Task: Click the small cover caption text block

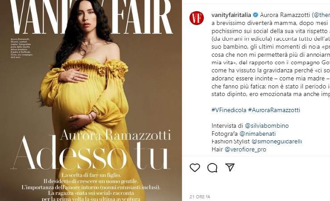Action: tap(22, 48)
